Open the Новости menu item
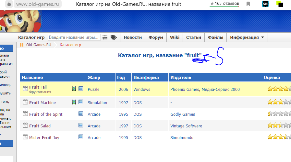 [x=133, y=38]
